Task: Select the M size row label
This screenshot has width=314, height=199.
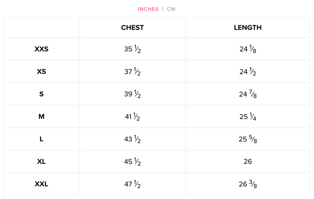Action: (41, 117)
